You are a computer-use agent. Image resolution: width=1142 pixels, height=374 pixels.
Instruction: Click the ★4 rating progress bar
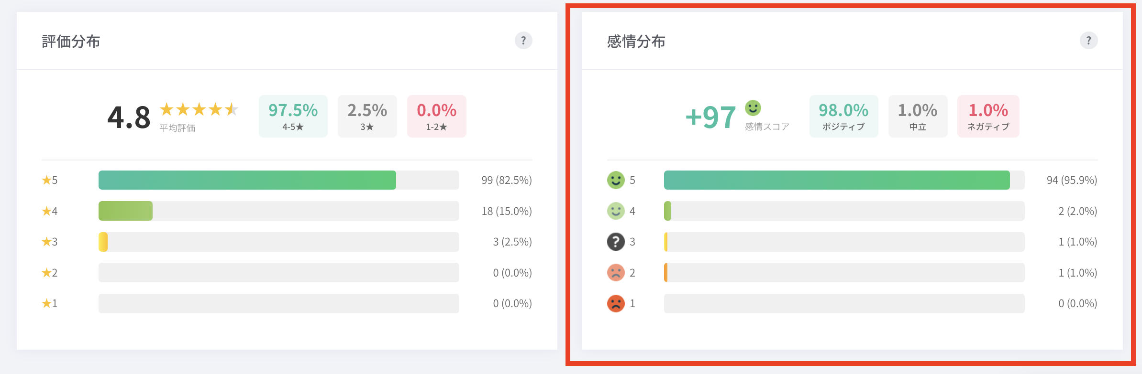278,211
